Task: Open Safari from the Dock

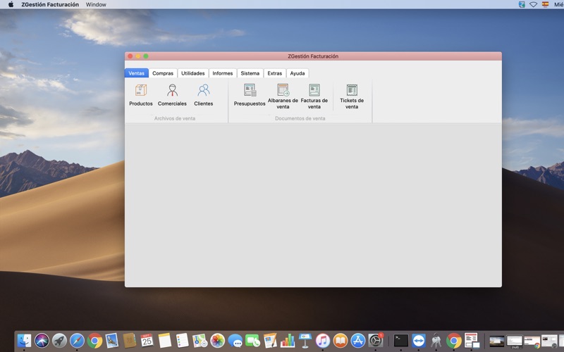Action: point(77,340)
